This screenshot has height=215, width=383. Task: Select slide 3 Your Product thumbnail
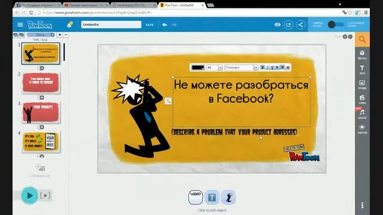pyautogui.click(x=41, y=112)
